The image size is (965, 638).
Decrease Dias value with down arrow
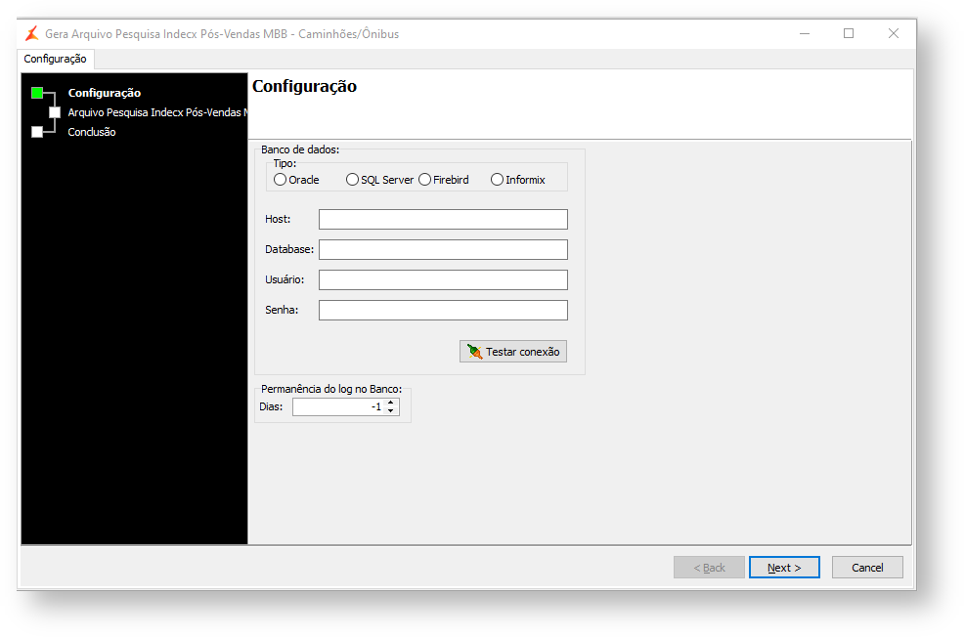click(391, 410)
